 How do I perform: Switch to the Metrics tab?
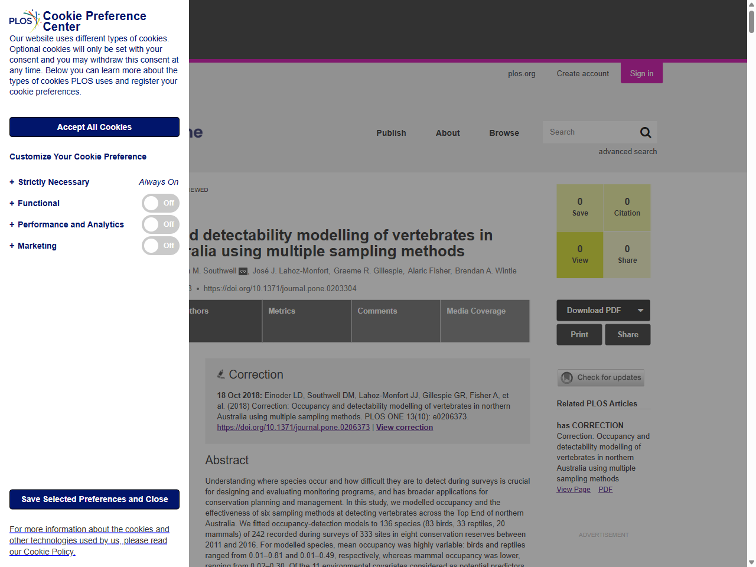click(282, 311)
